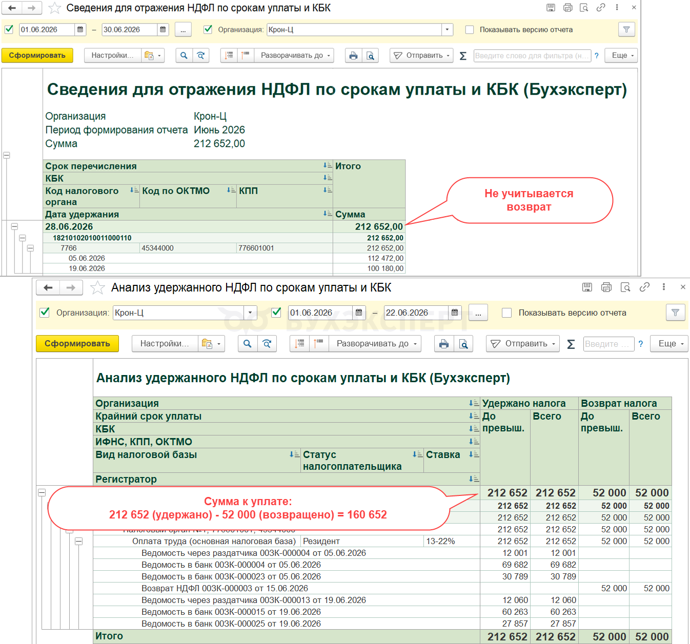690x644 pixels.
Task: Collapse Оплата труда tax base row
Action: click(x=79, y=541)
